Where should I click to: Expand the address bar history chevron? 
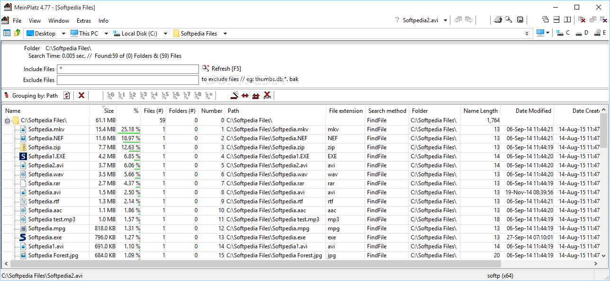tap(527, 34)
